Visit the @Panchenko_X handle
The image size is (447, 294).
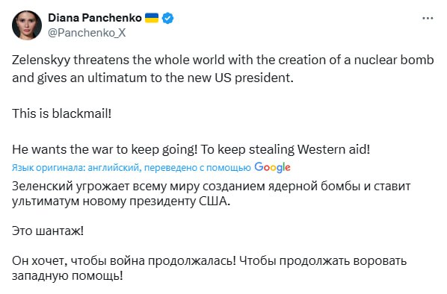click(87, 33)
